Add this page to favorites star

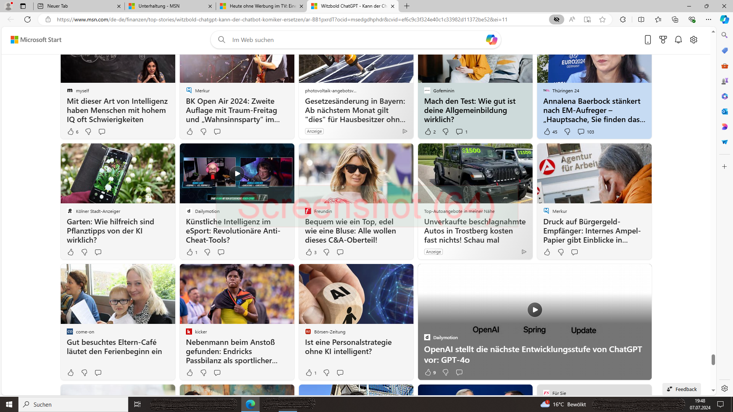pyautogui.click(x=602, y=19)
